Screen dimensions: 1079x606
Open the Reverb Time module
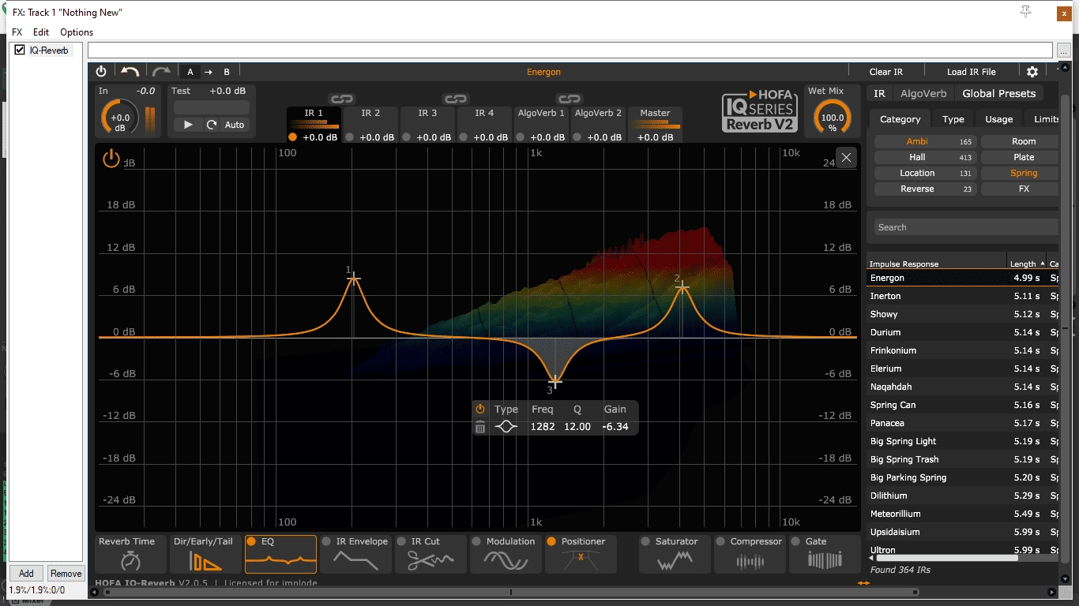point(130,554)
